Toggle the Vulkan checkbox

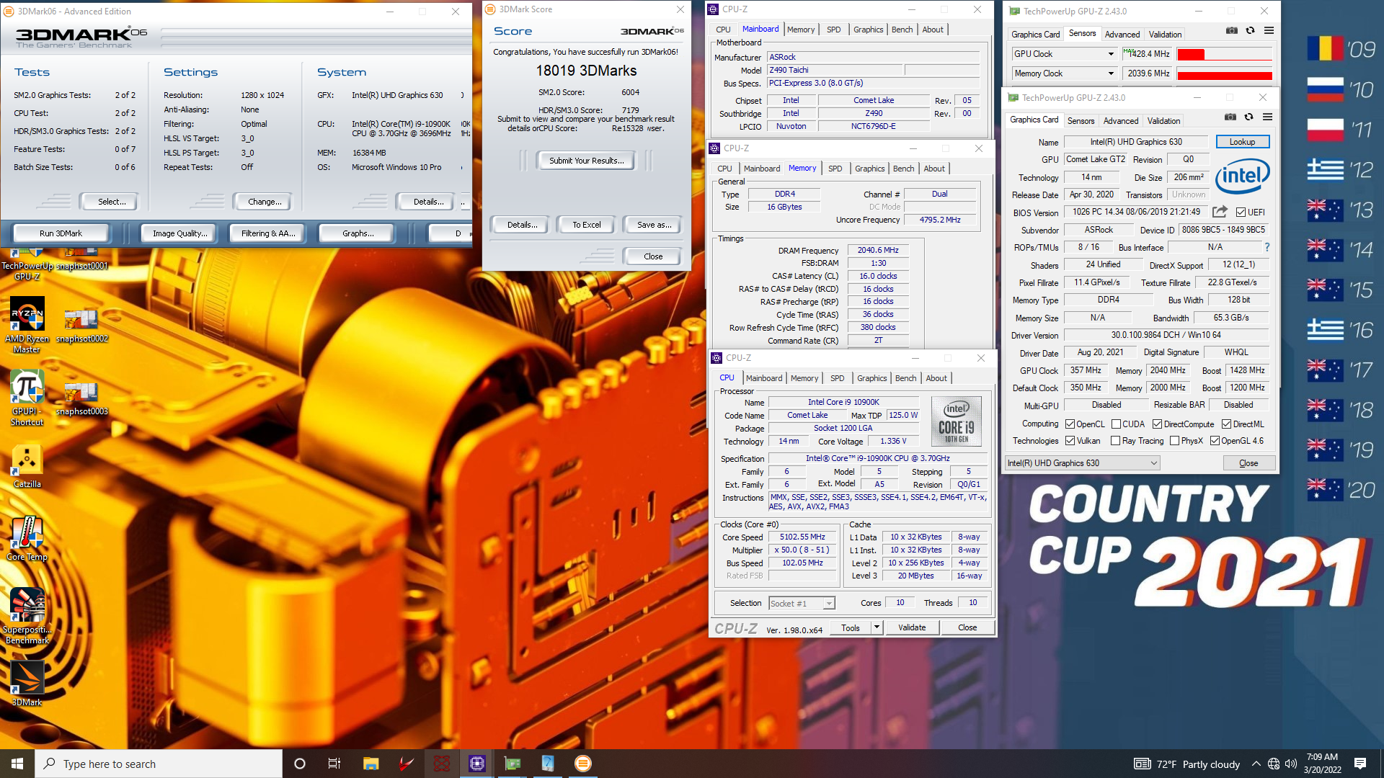pyautogui.click(x=1070, y=441)
